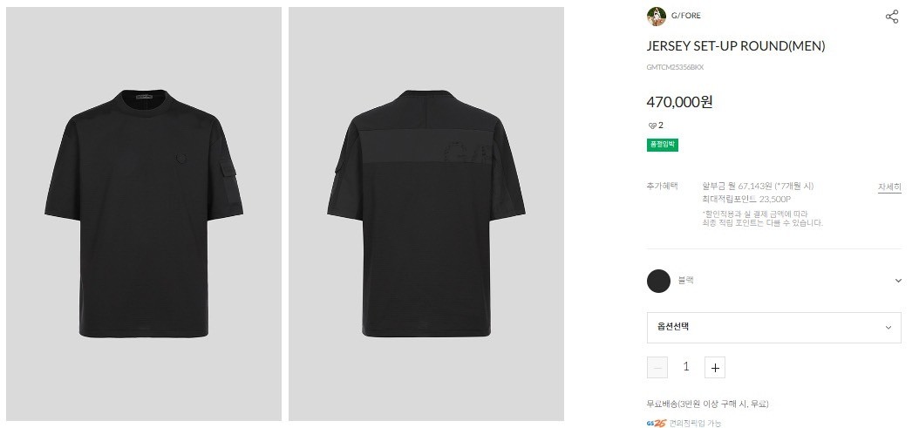Open the 자세히 details link
This screenshot has width=919, height=428.
tap(889, 187)
